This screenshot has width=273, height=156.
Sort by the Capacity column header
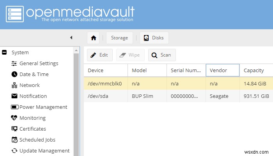(256, 70)
